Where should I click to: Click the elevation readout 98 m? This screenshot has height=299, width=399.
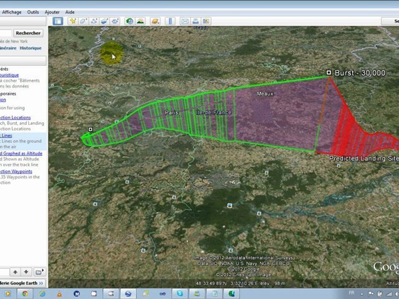click(x=280, y=283)
